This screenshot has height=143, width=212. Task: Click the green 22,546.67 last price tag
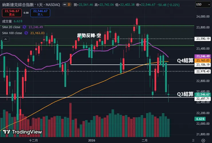(x=203, y=95)
